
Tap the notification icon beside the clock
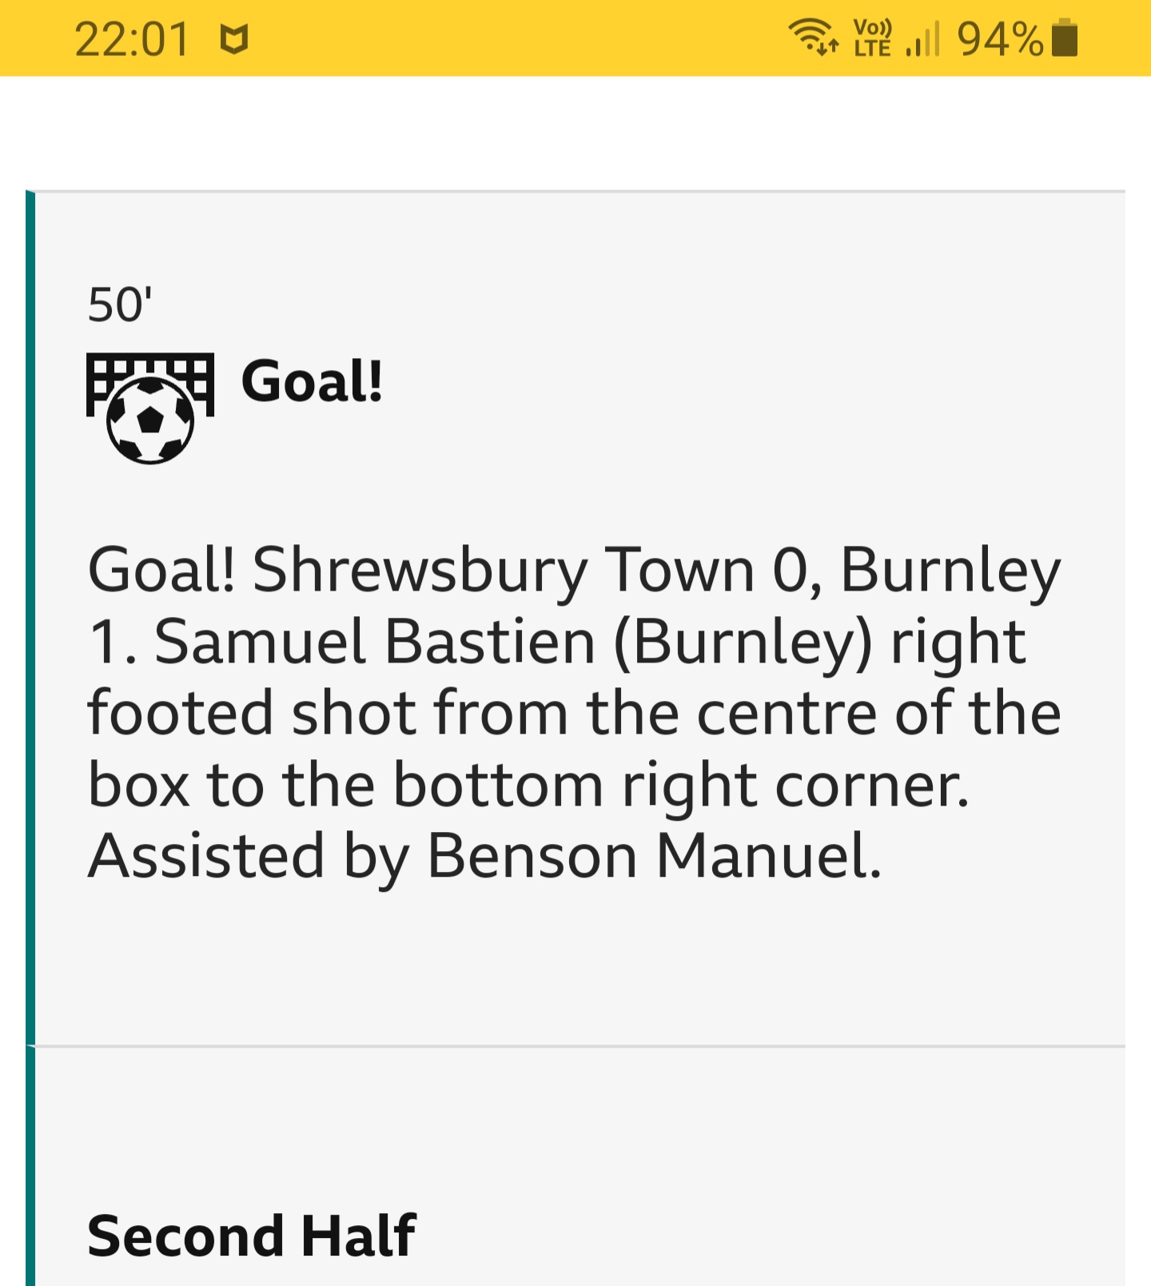point(234,39)
